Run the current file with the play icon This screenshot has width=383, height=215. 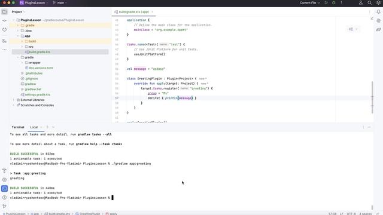coord(326,2)
